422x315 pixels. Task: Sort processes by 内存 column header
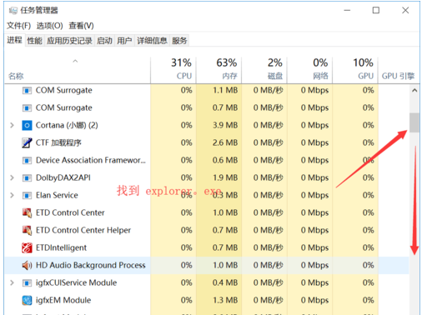pyautogui.click(x=219, y=69)
